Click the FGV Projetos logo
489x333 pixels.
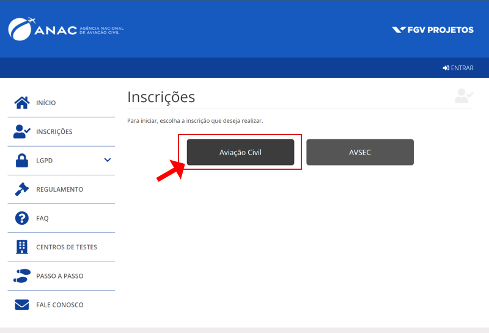point(433,29)
